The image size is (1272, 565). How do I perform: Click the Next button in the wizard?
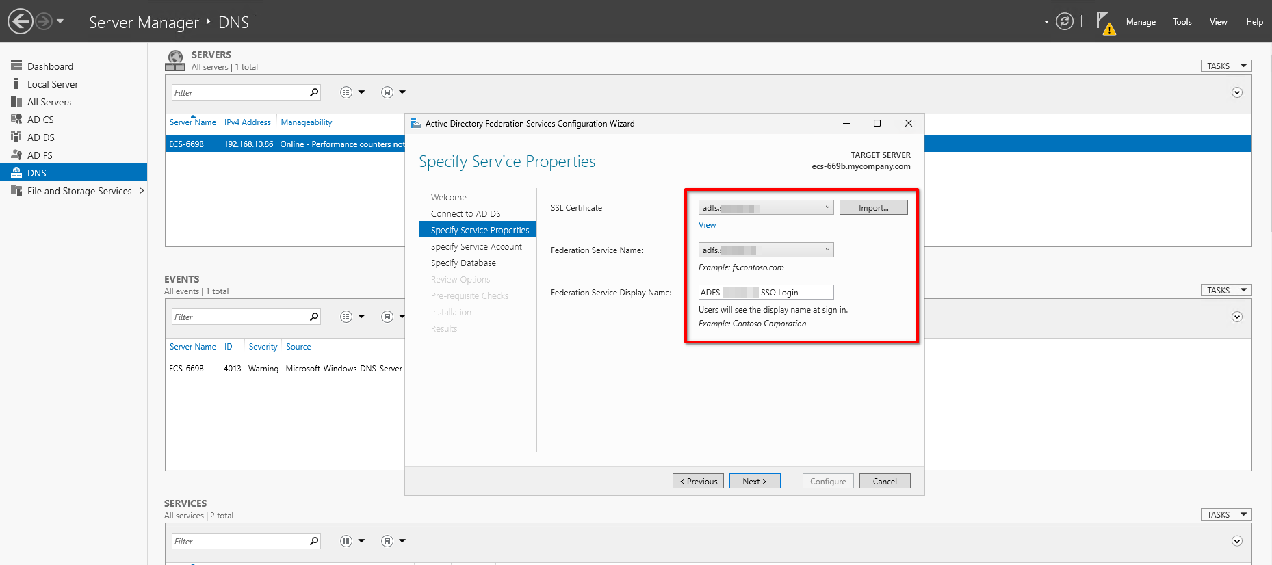[x=755, y=481]
